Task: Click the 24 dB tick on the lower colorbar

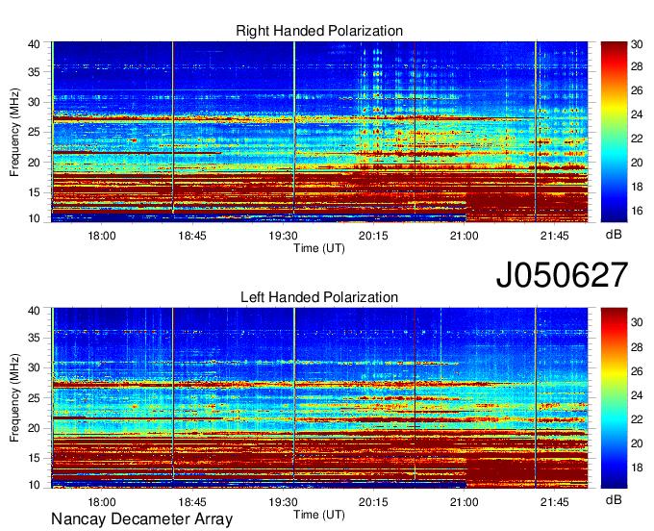Action: 637,395
